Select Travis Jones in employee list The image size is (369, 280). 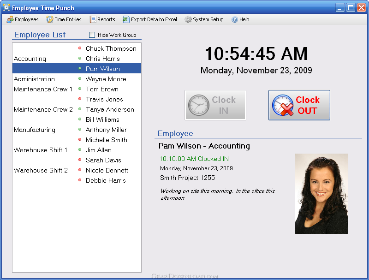(x=104, y=99)
